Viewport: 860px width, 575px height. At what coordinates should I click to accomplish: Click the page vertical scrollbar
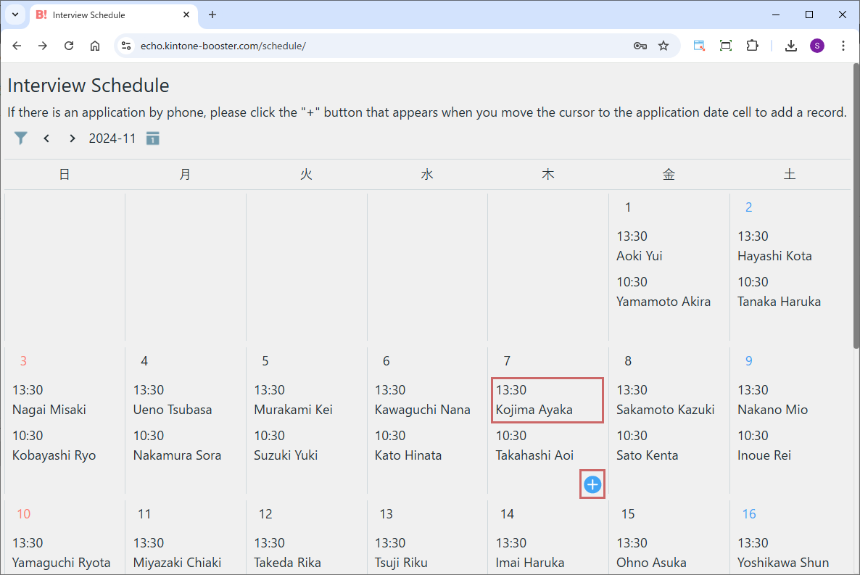coord(855,218)
